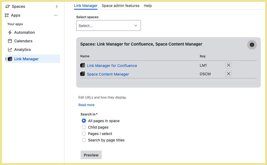Click the info icon on the Spaces panel
Viewport: 267px width, 165px height.
pyautogui.click(x=252, y=45)
